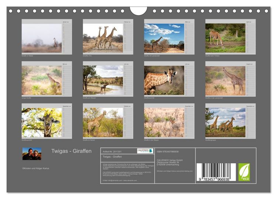Click 'Giraffe mit Landschaft' caption
Screen dimensions: 277x199
tap(152, 56)
